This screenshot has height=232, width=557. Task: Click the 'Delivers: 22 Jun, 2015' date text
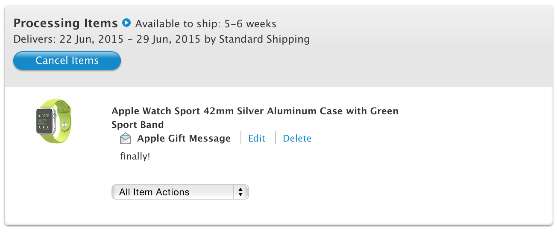pos(63,39)
